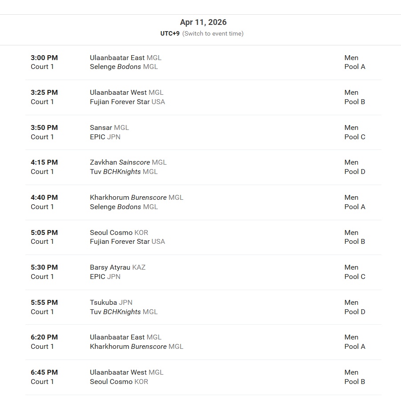Click Seoul Cosmo KOR at 5:05 PM

click(119, 232)
